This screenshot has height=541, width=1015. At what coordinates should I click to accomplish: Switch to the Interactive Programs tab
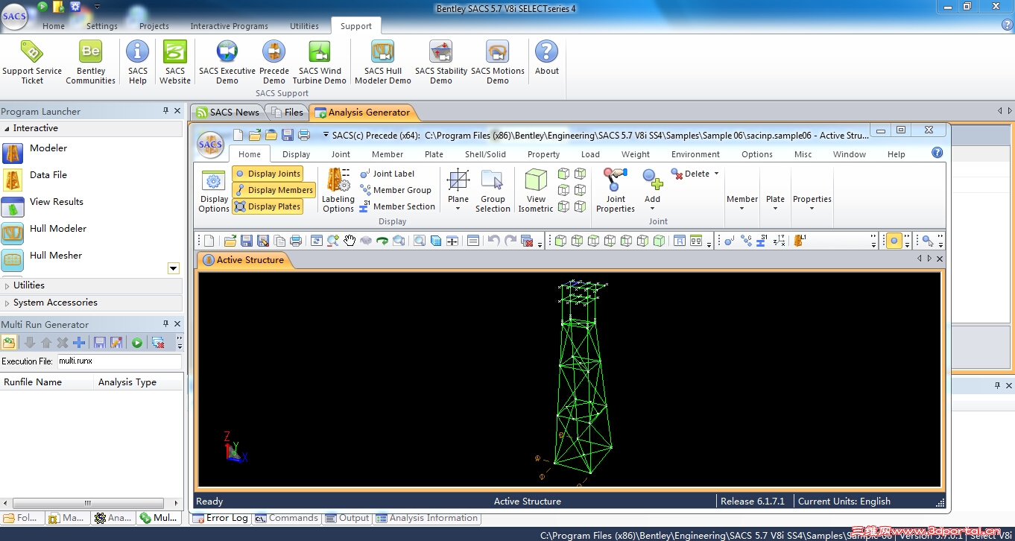tap(229, 26)
